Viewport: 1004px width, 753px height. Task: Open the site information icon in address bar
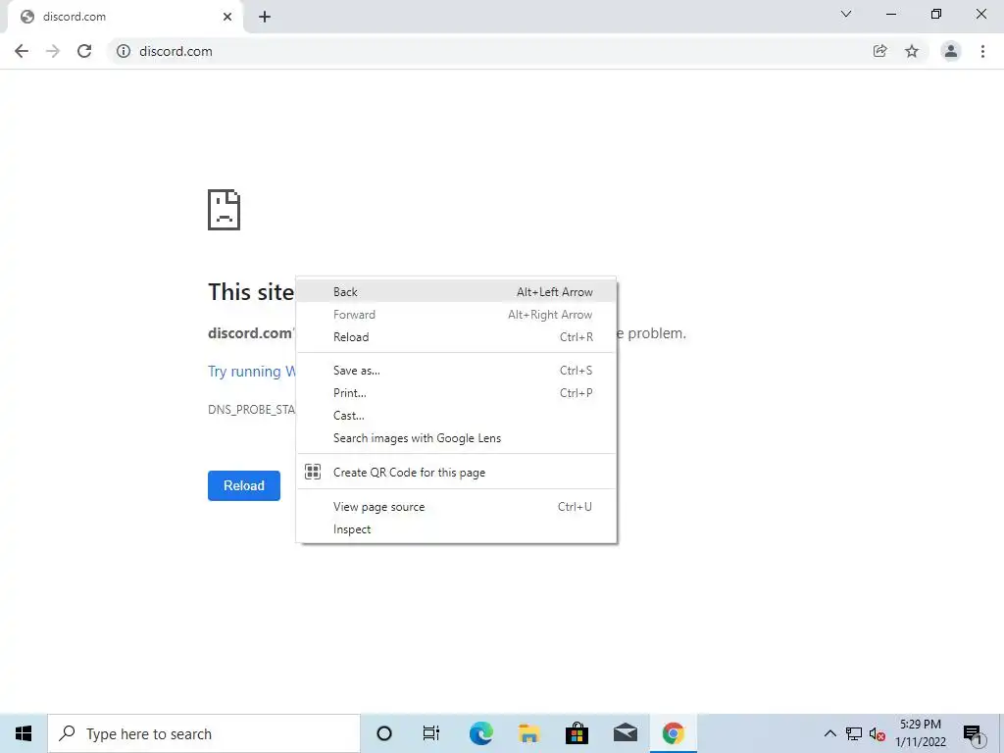click(x=124, y=51)
